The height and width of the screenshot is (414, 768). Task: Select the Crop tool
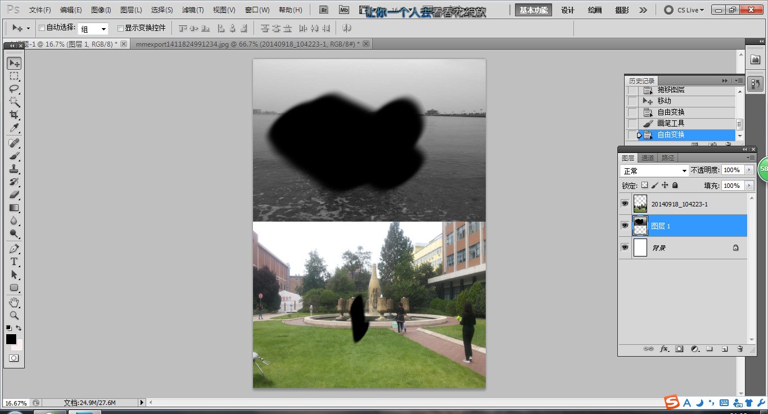coord(14,115)
